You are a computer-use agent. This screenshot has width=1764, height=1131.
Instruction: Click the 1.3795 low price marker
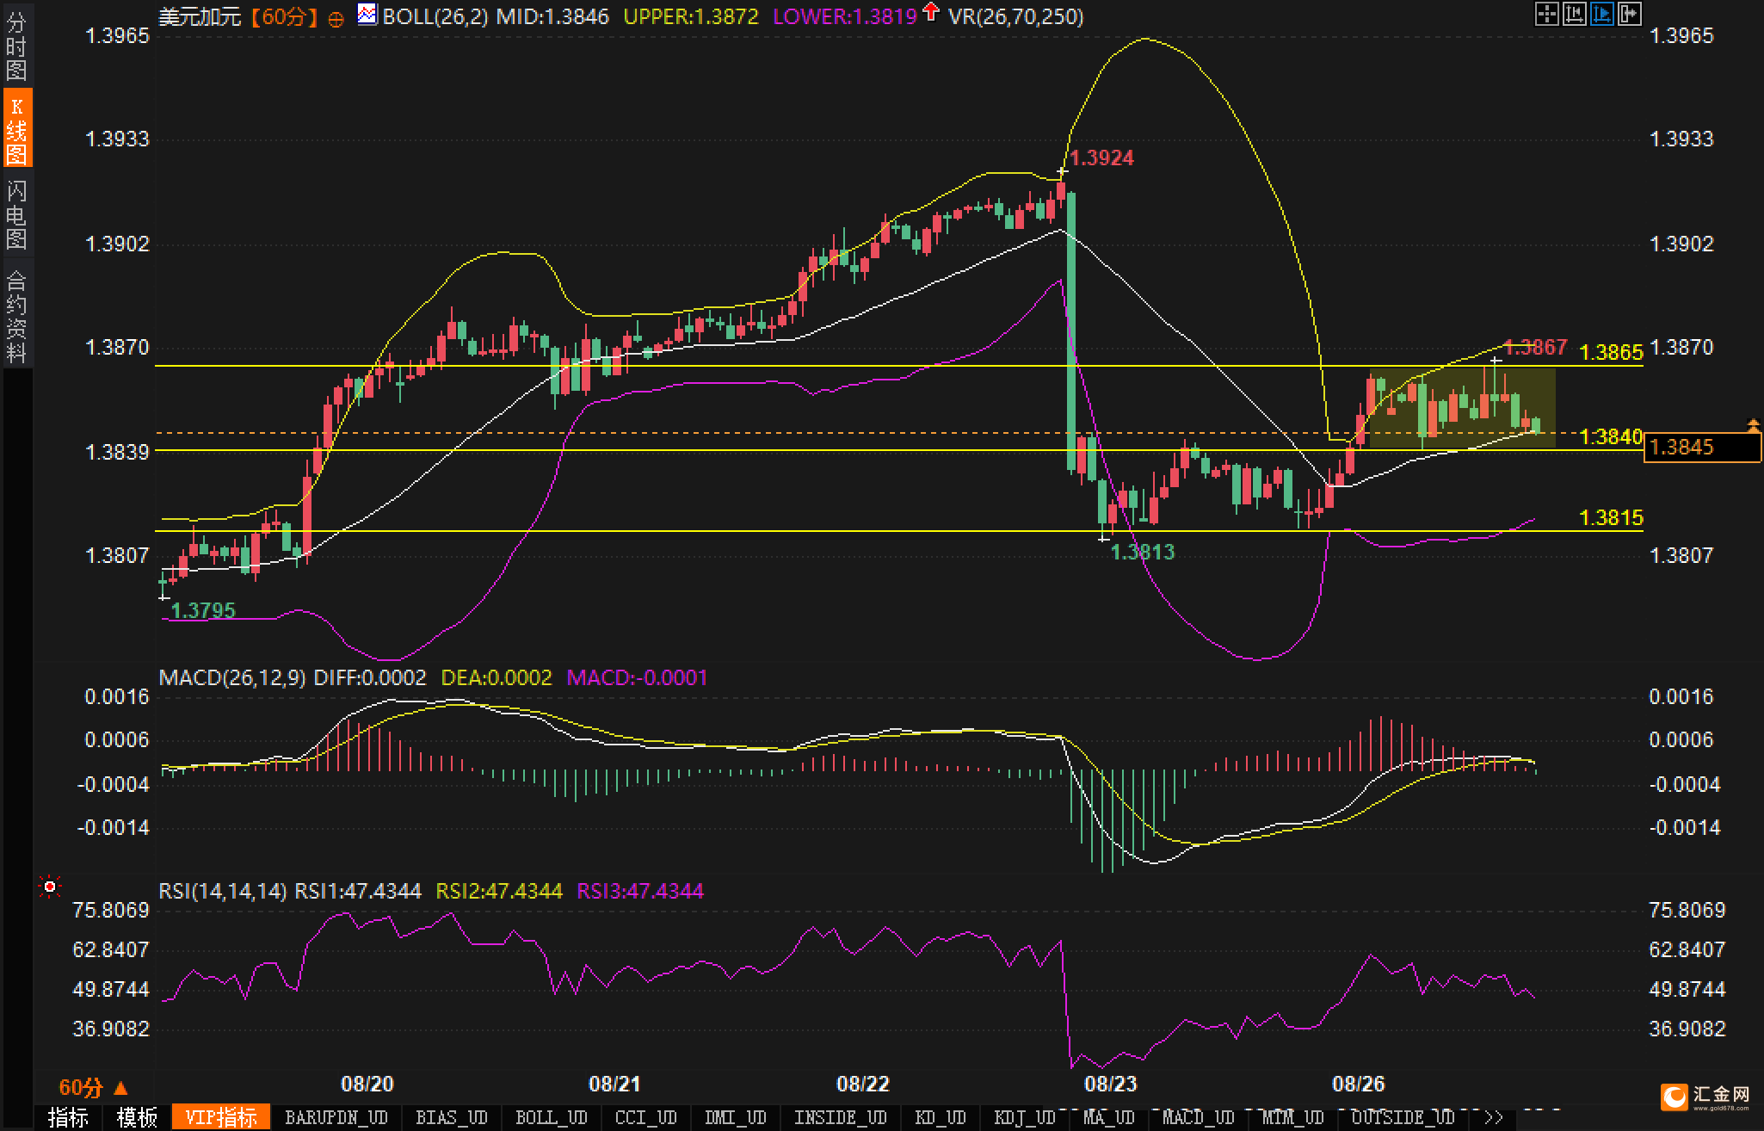203,610
